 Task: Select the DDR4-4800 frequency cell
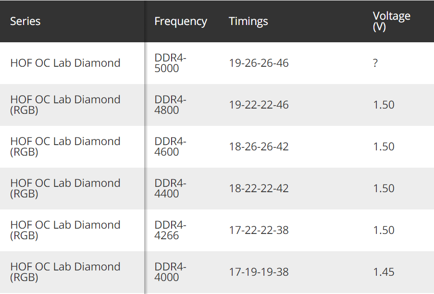[170, 105]
